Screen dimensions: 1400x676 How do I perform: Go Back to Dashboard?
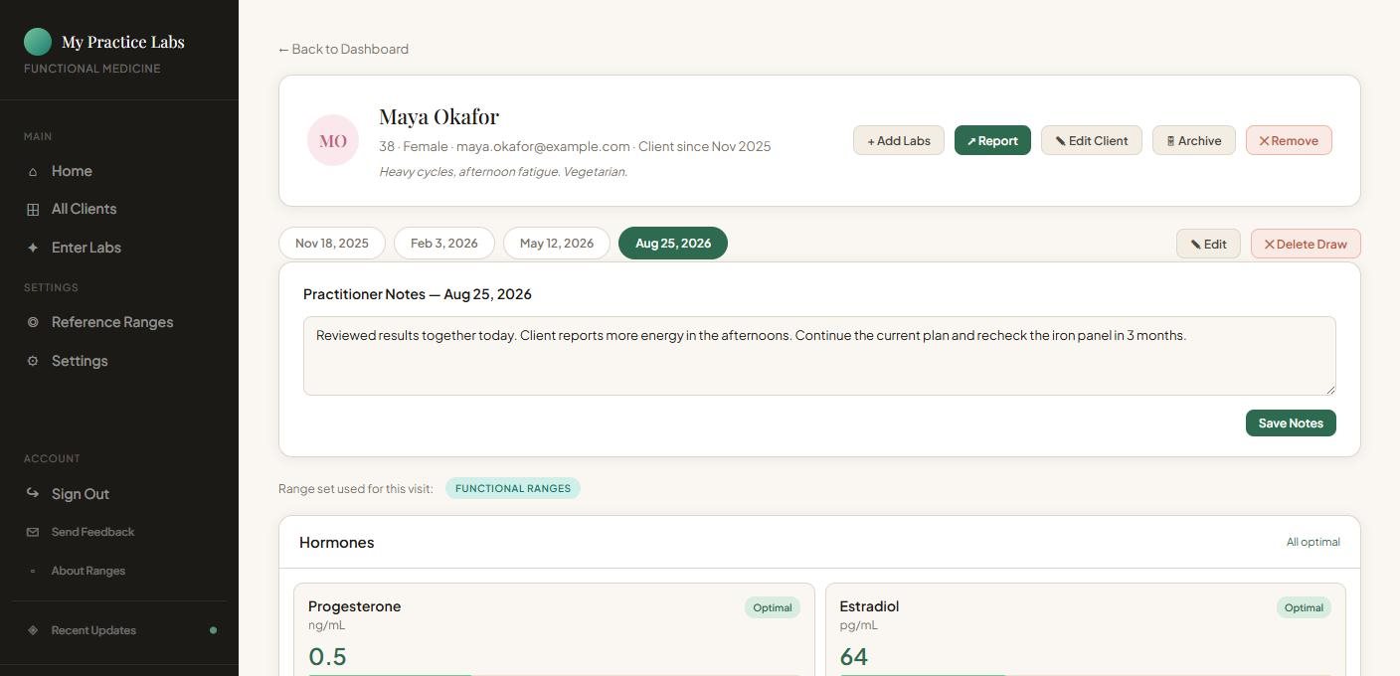pos(343,49)
